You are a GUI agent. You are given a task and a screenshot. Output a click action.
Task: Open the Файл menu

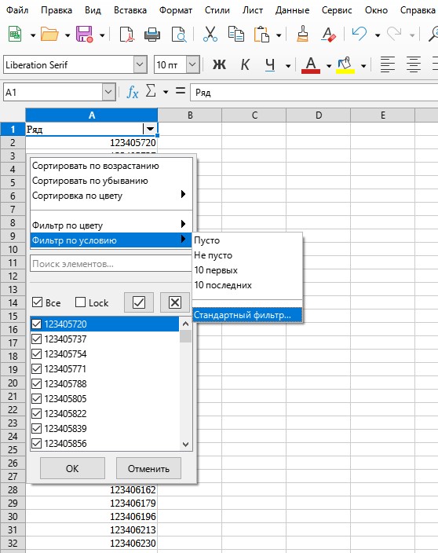(x=17, y=10)
